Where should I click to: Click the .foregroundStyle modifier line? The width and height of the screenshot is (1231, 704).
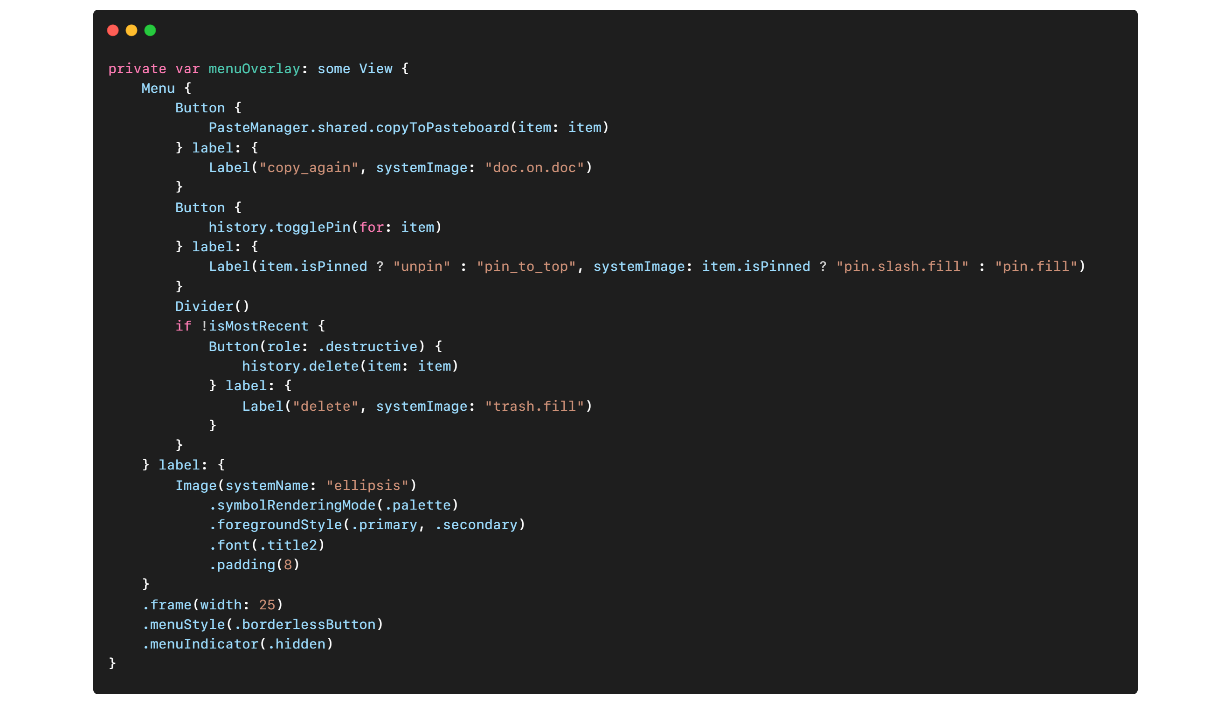(x=367, y=525)
